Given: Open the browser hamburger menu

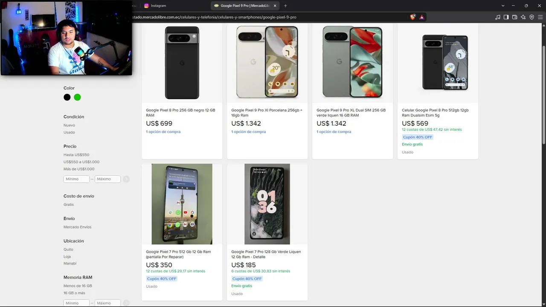Looking at the screenshot, I should 540,17.
